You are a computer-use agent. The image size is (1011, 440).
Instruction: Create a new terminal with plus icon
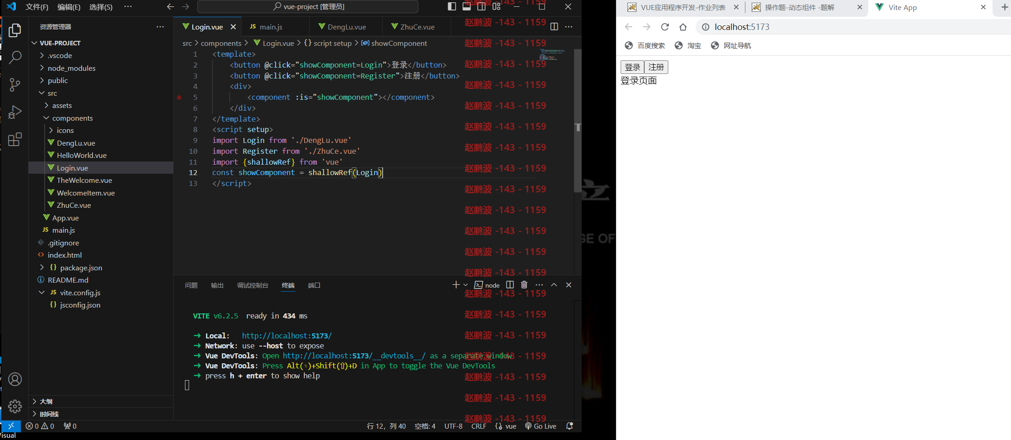click(456, 285)
